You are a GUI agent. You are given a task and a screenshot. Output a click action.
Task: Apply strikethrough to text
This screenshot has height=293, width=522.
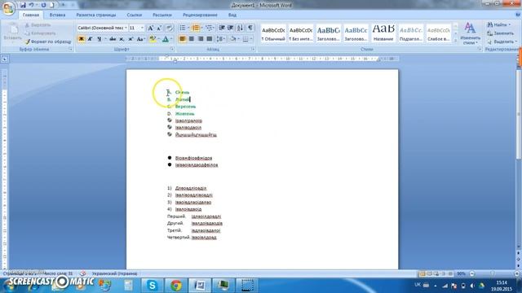[x=113, y=39]
